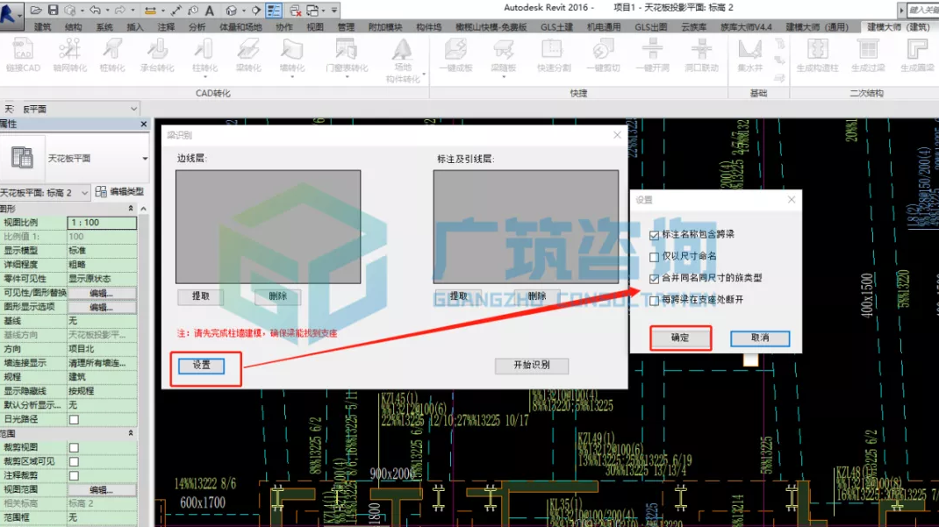This screenshot has width=939, height=527.
Task: Click 提取 under the 边线层 list
Action: (x=201, y=296)
